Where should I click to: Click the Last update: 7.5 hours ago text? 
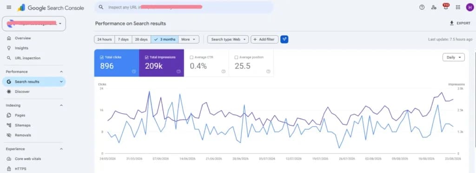pyautogui.click(x=450, y=39)
